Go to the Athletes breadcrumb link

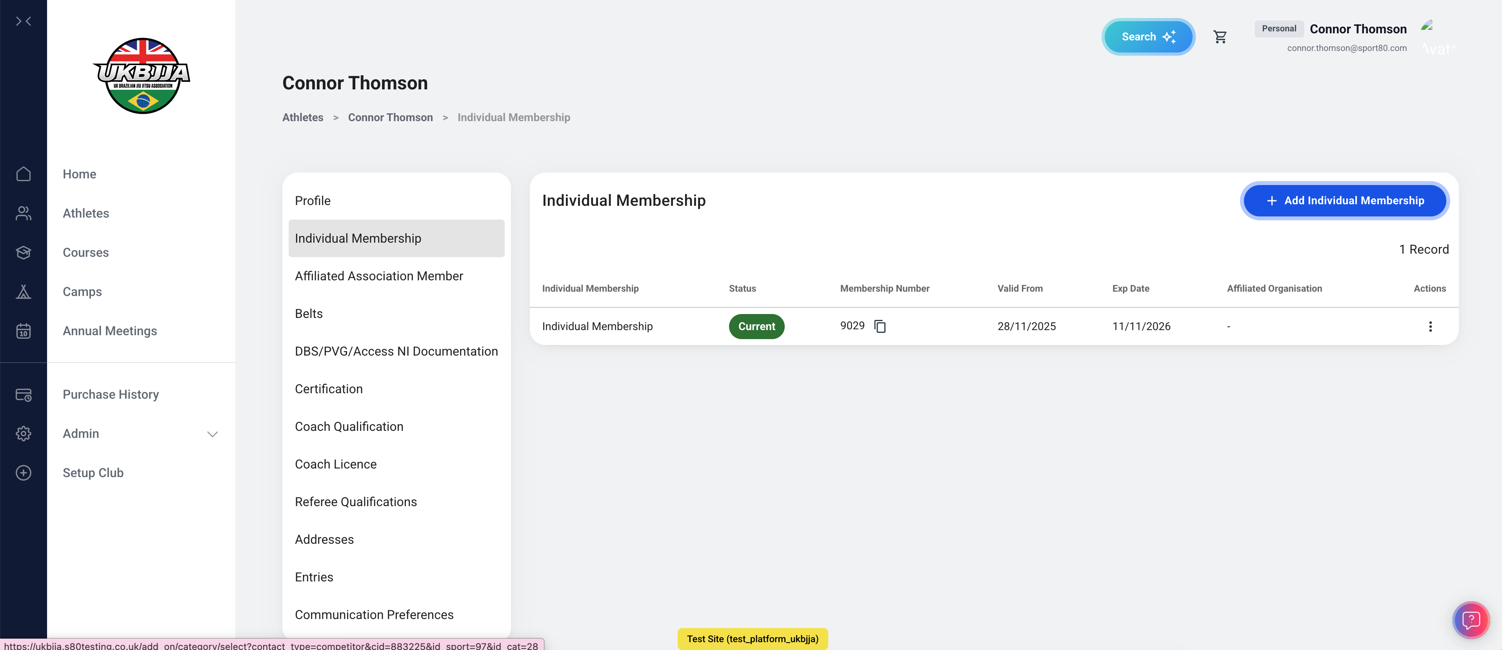(x=302, y=117)
